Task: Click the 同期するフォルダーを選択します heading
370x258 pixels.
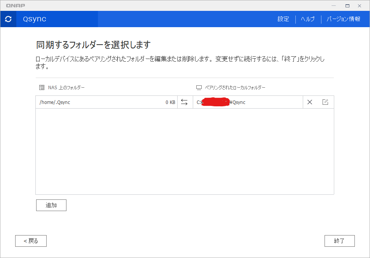Action: pyautogui.click(x=93, y=45)
